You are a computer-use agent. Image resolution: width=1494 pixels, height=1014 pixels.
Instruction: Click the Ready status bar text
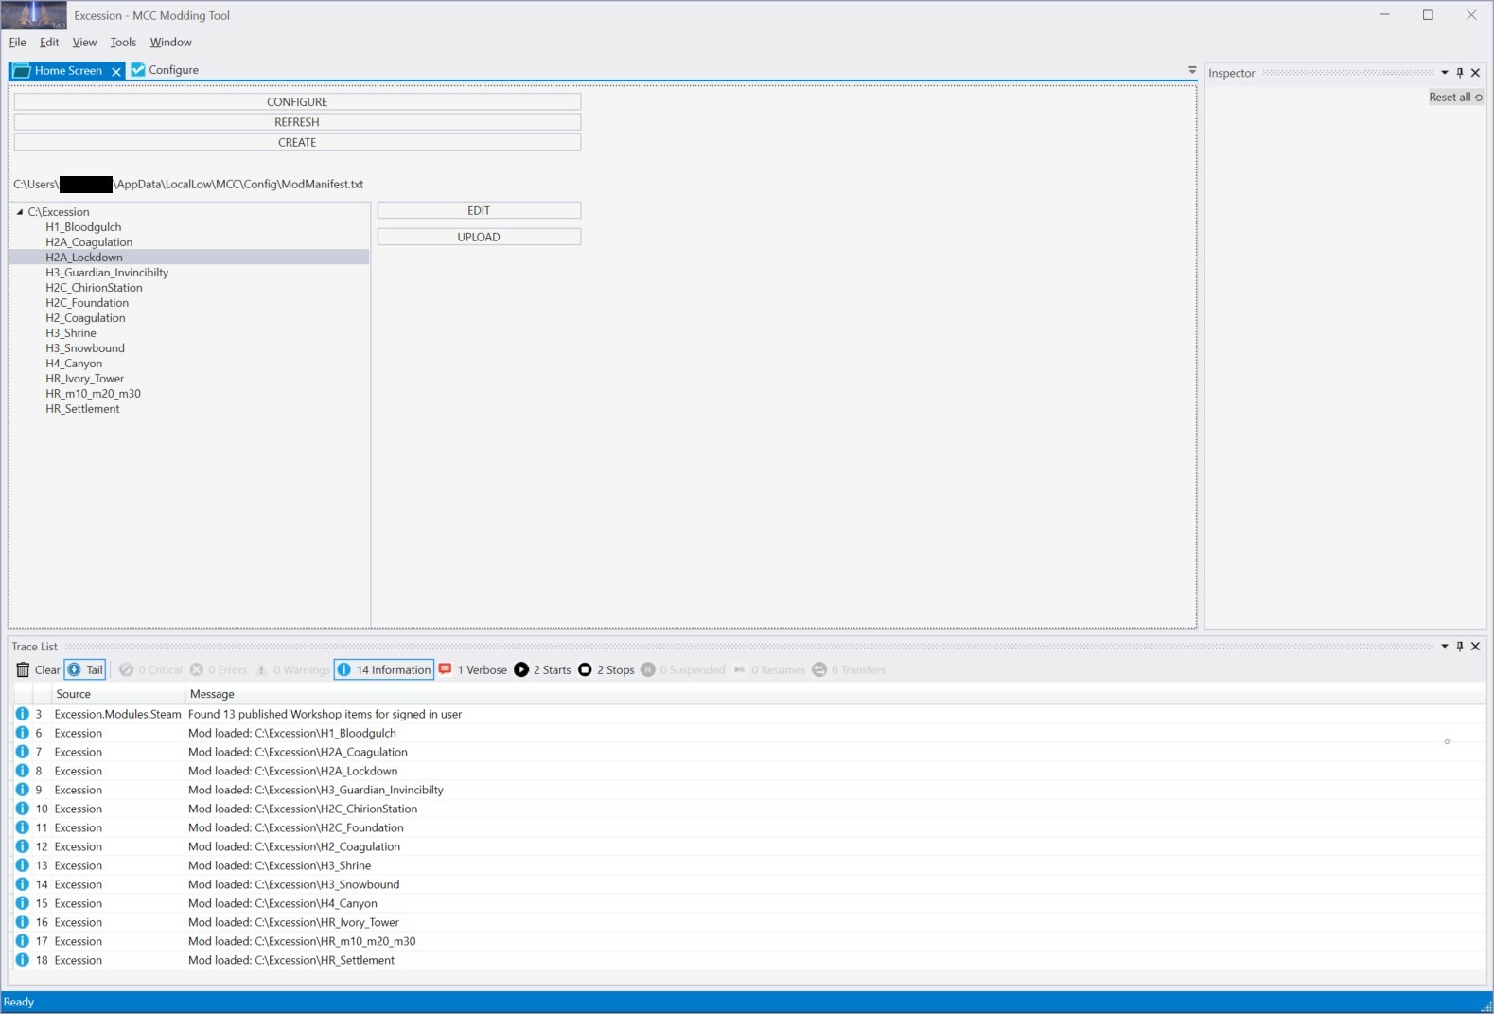pos(19,1002)
